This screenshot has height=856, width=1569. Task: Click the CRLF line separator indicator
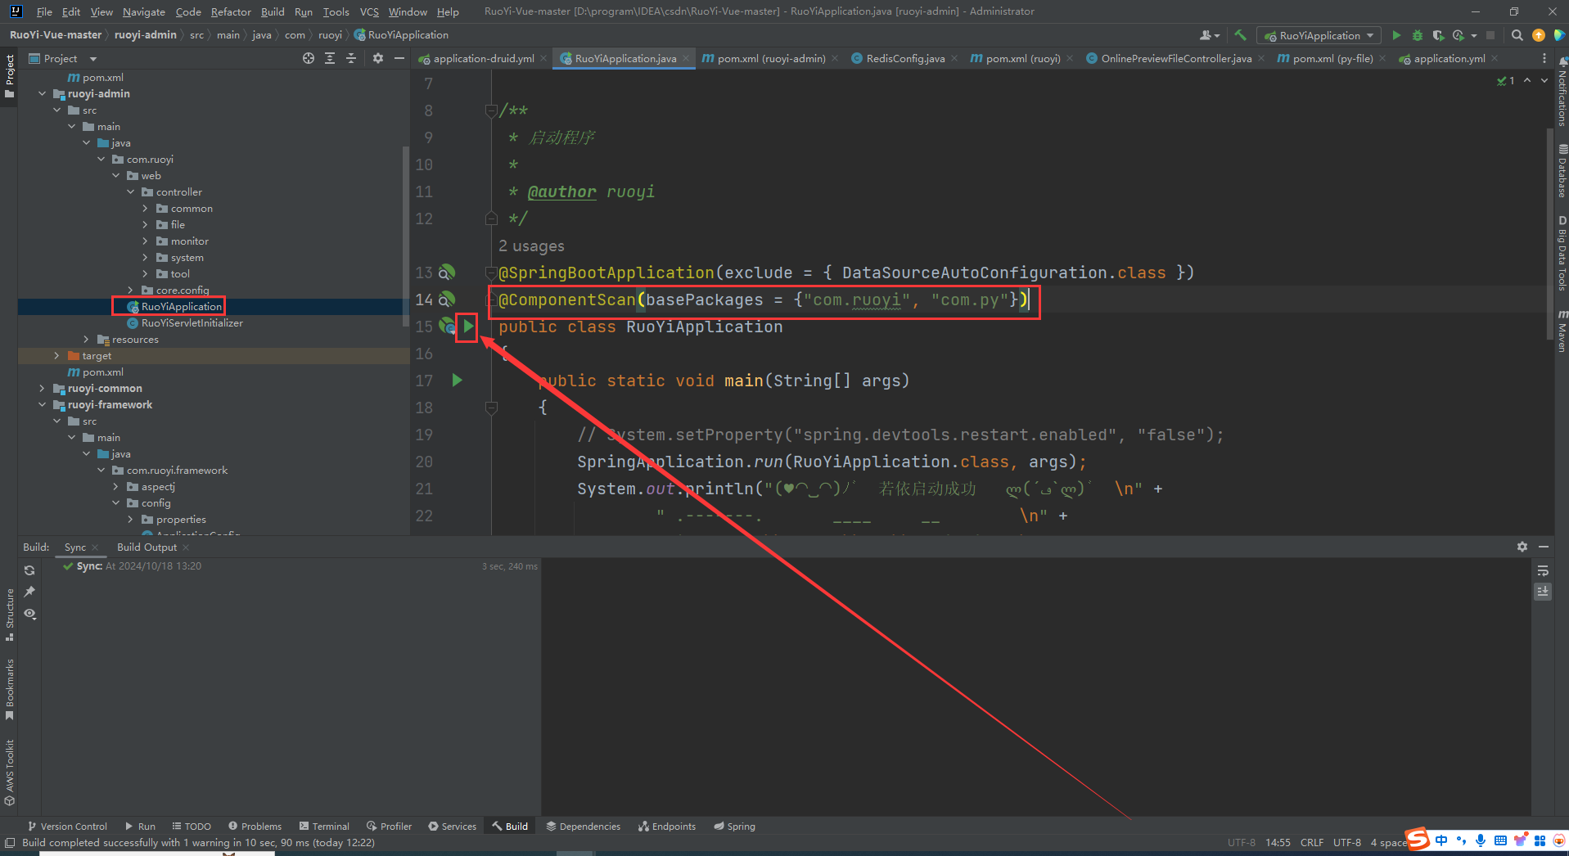point(1311,842)
